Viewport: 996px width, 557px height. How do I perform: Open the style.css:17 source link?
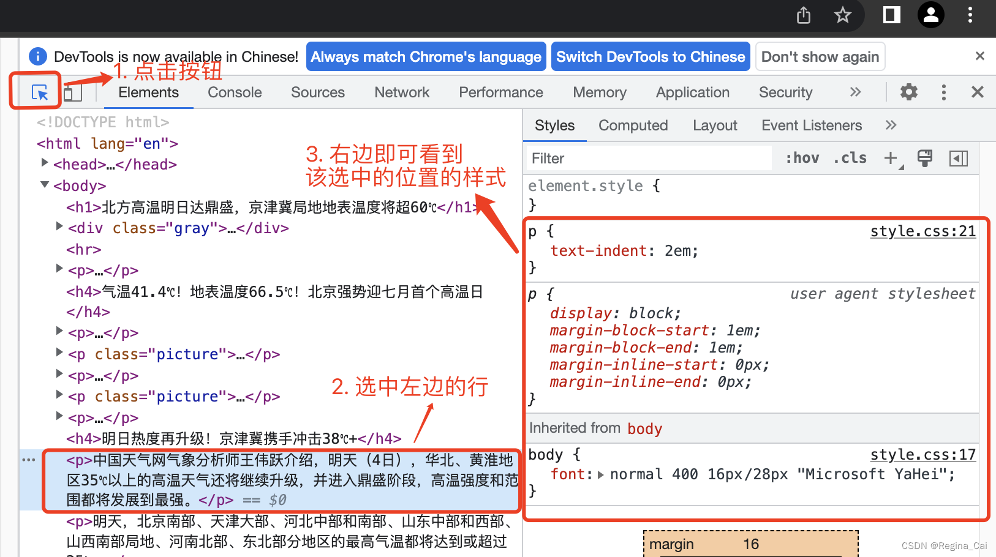[x=923, y=455]
